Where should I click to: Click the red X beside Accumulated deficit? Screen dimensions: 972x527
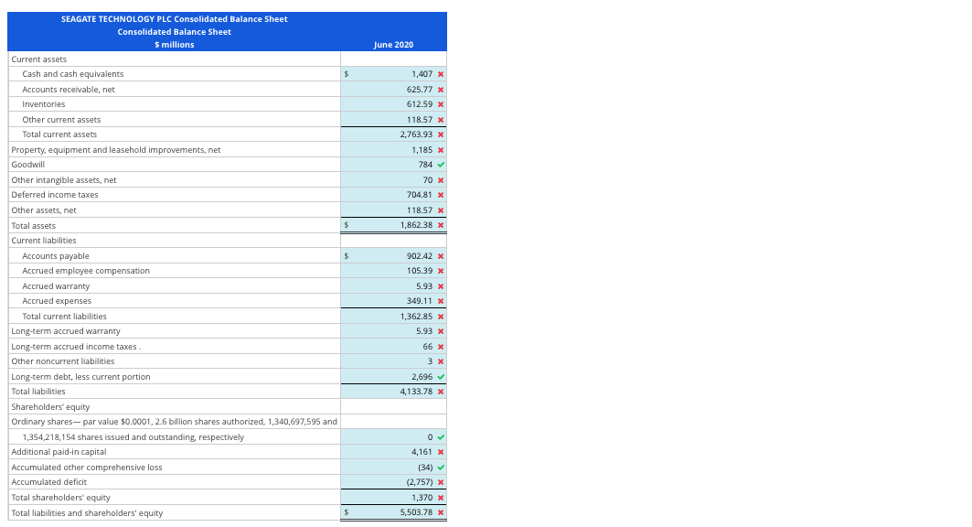pyautogui.click(x=441, y=482)
